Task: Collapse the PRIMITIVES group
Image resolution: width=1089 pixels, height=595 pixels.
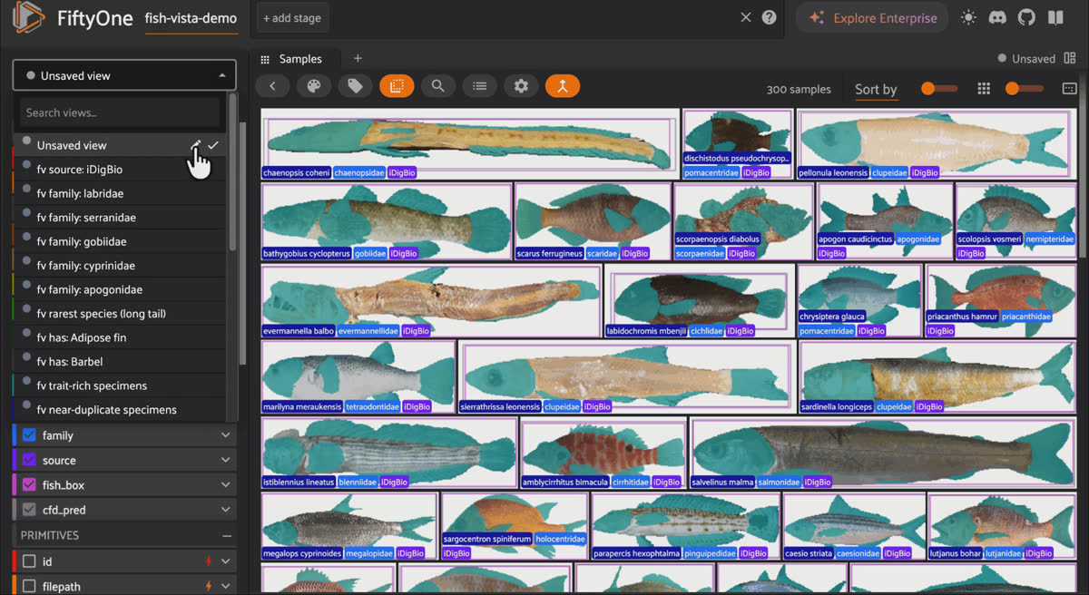Action: point(226,535)
